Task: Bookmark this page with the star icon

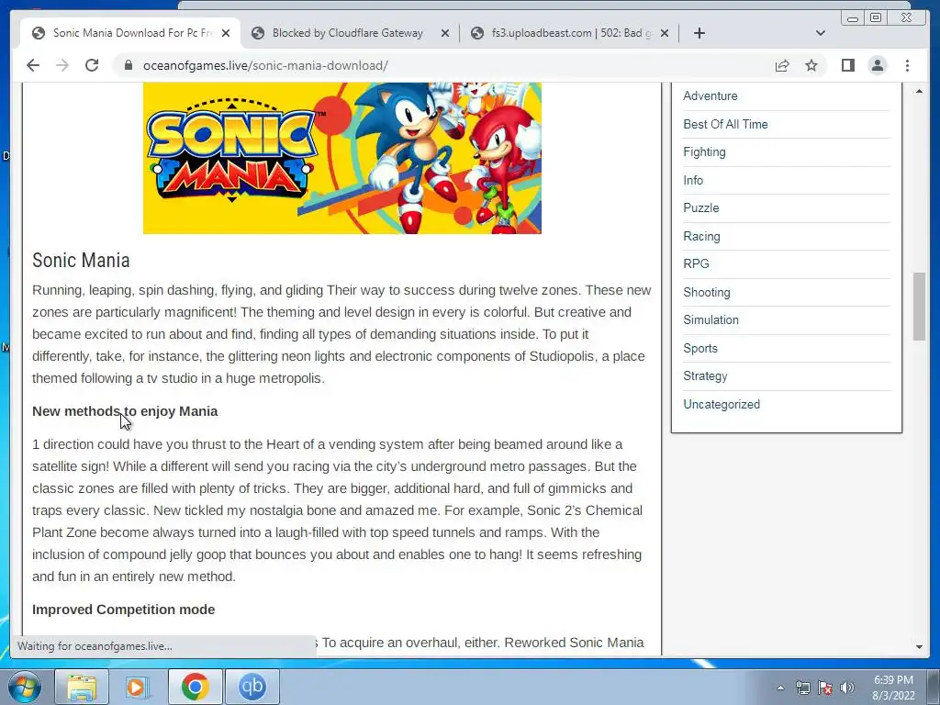Action: 811,65
